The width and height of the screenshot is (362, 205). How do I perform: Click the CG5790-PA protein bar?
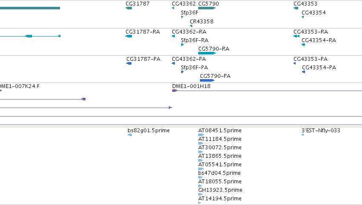click(x=207, y=80)
